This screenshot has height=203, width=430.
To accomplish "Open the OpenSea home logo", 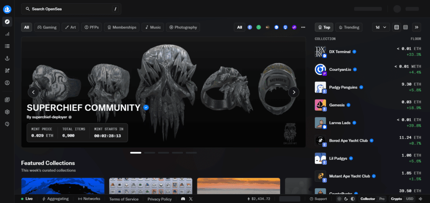I will [7, 9].
